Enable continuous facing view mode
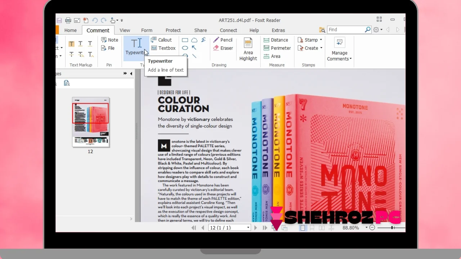Screen dimensions: 461x259 pyautogui.click(x=332, y=228)
